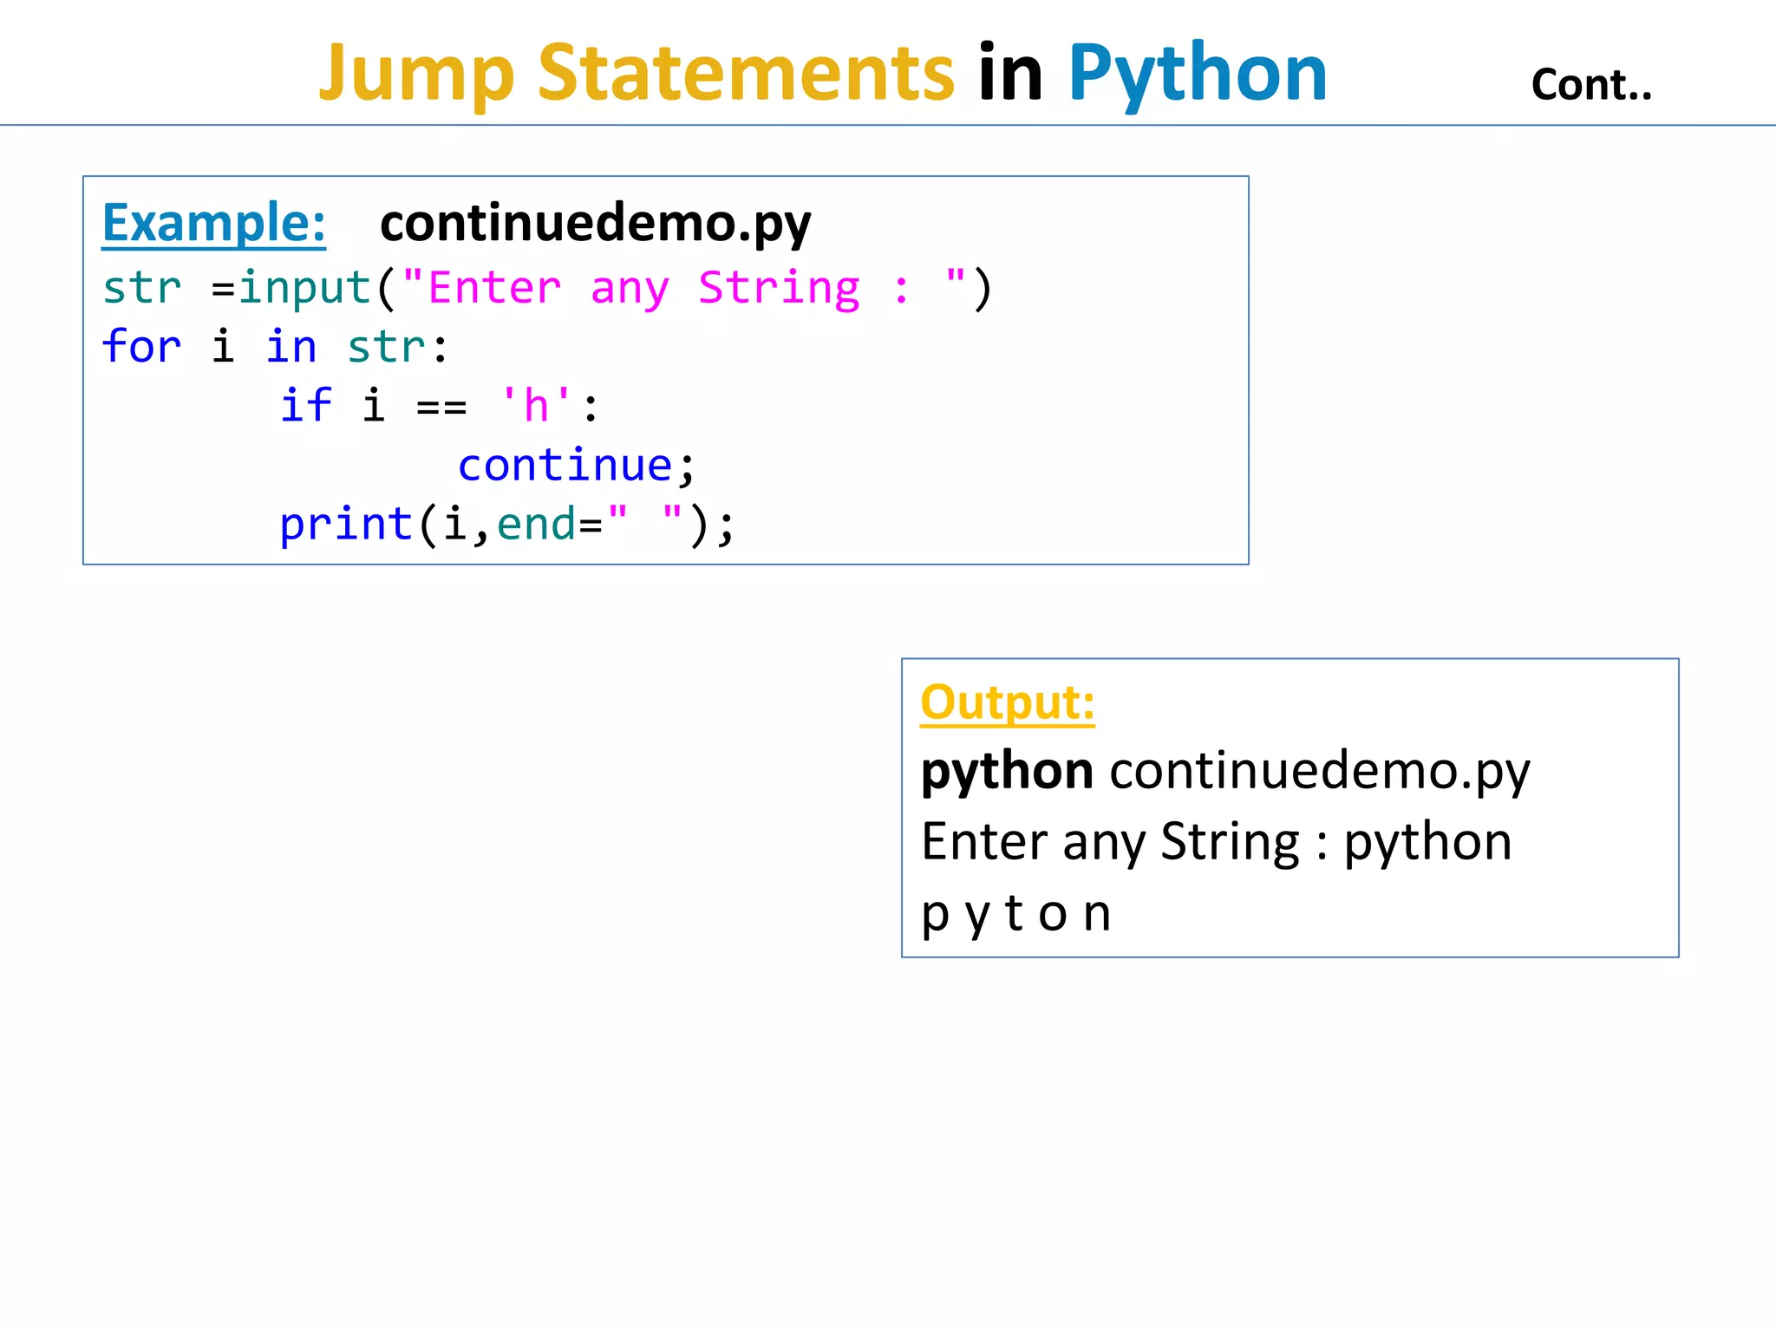Click the "input" function name in code
1776x1332 pixels.
coord(304,288)
